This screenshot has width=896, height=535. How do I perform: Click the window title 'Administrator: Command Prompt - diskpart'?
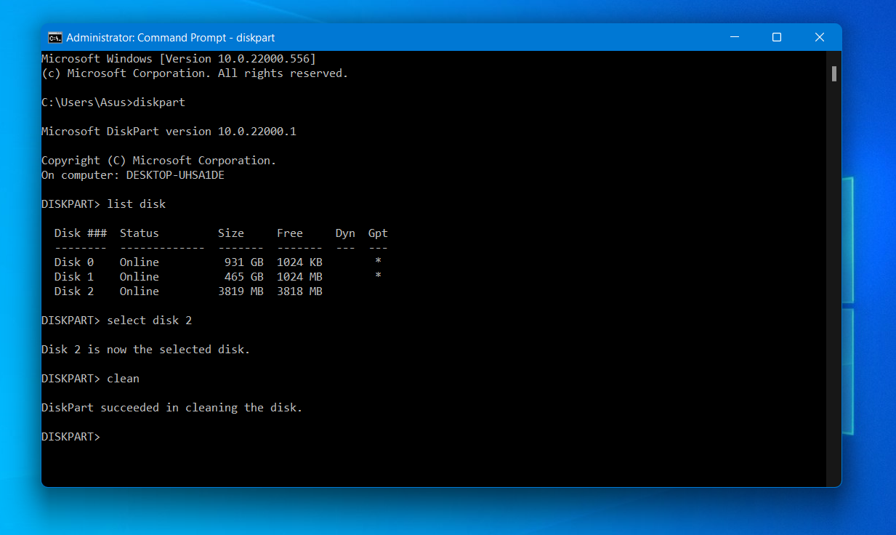pyautogui.click(x=171, y=37)
